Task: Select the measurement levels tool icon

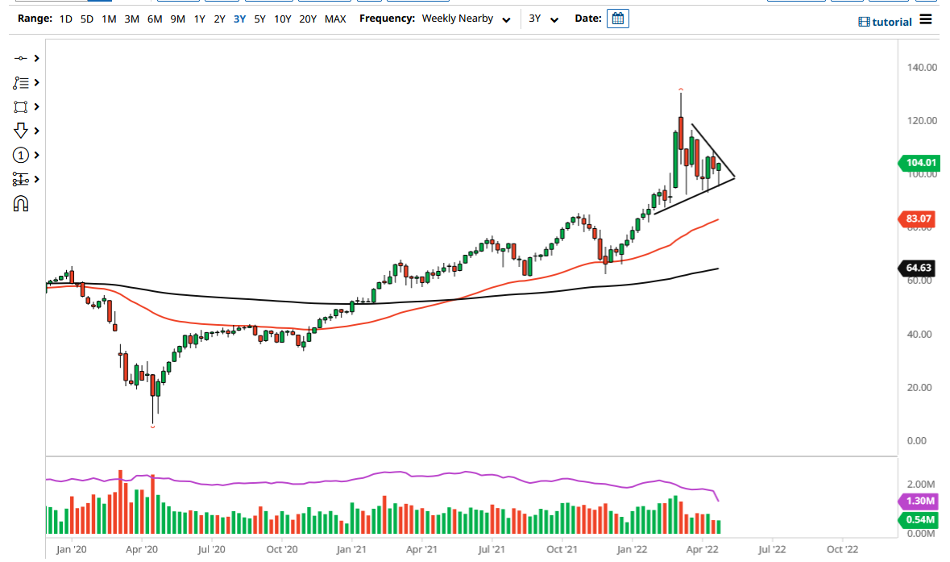Action: coord(21,179)
